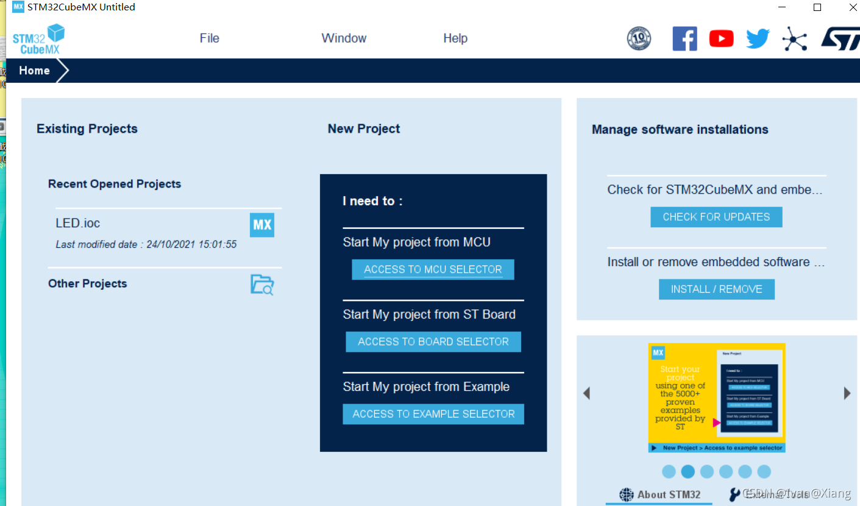Select the fourth carousel dot
The width and height of the screenshot is (860, 506).
726,471
